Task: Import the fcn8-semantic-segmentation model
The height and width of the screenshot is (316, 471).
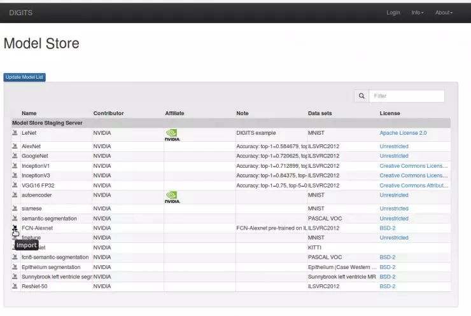Action: 15,257
